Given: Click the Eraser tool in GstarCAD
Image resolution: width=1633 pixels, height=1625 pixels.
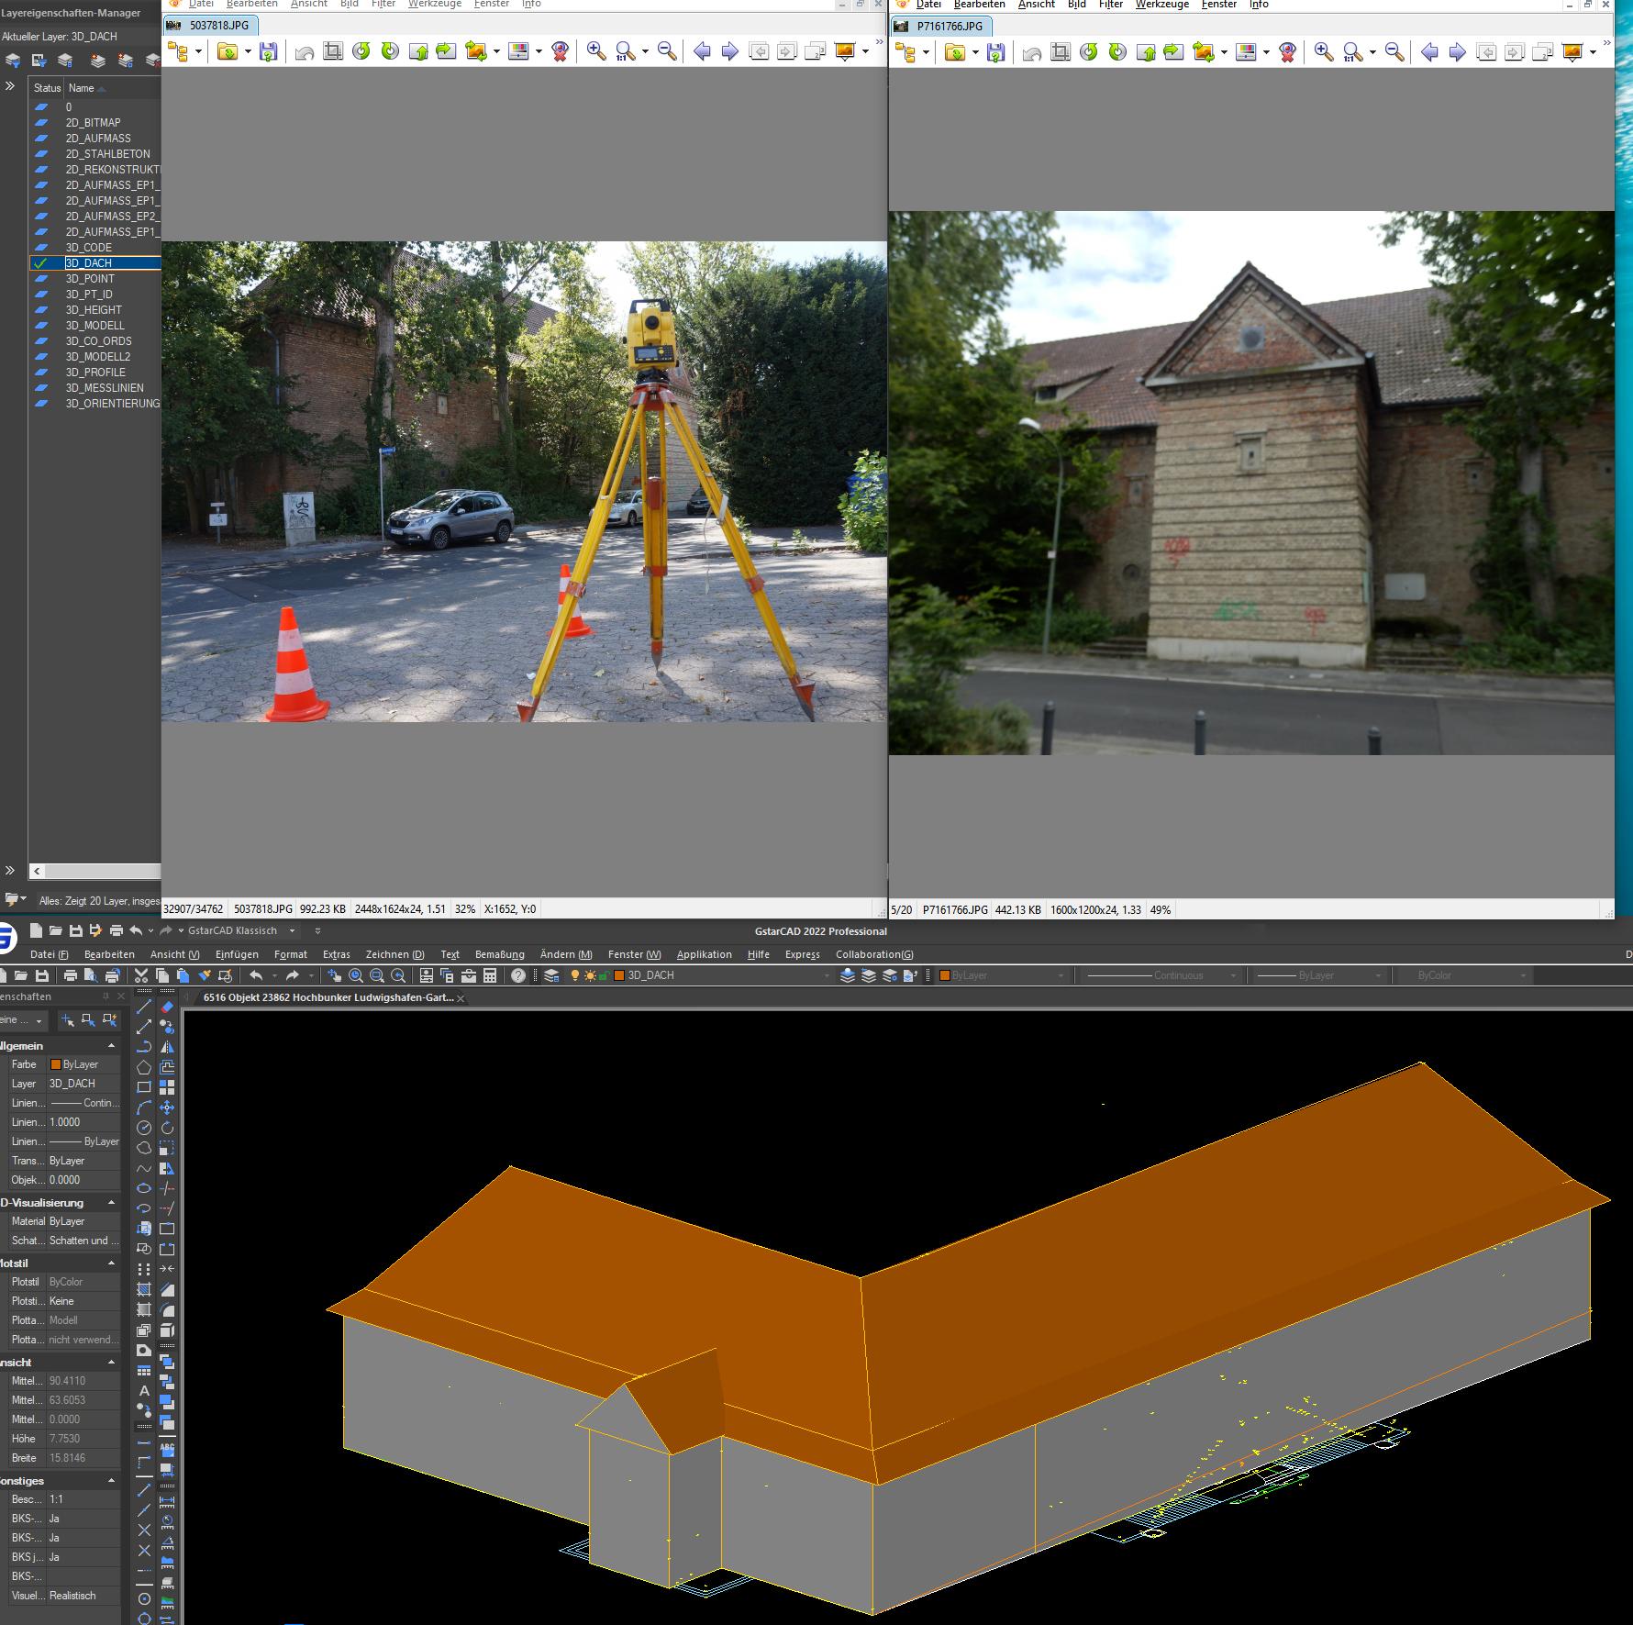Looking at the screenshot, I should [x=167, y=1007].
